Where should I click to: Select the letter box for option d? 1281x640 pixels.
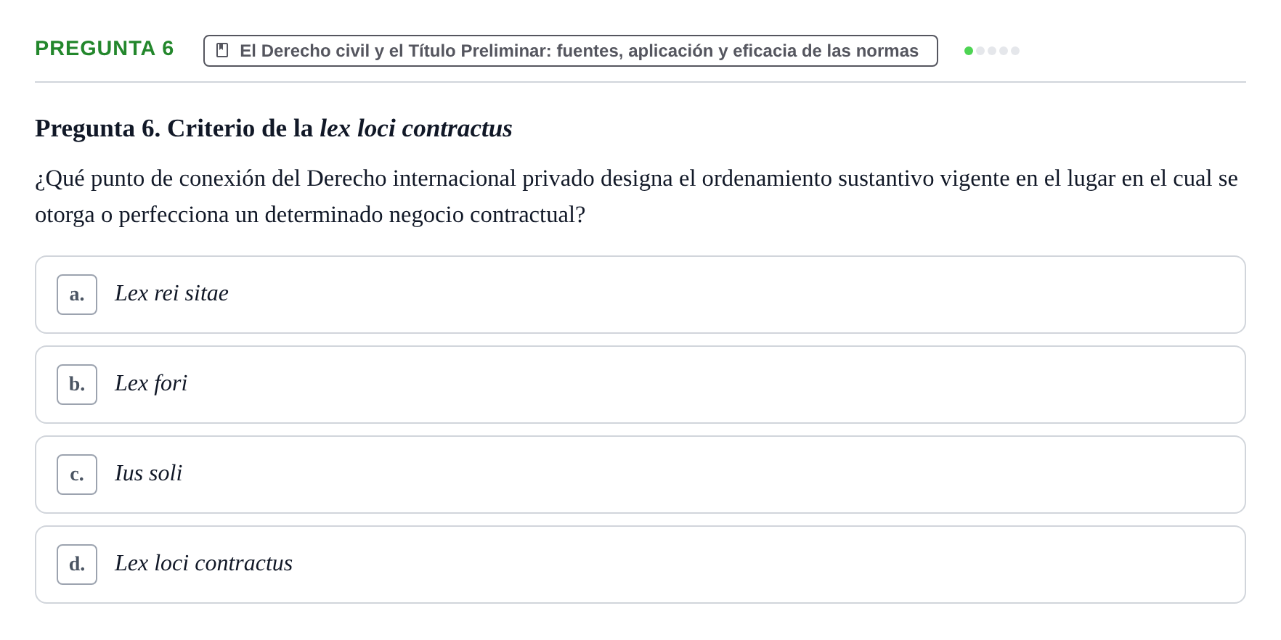point(77,565)
